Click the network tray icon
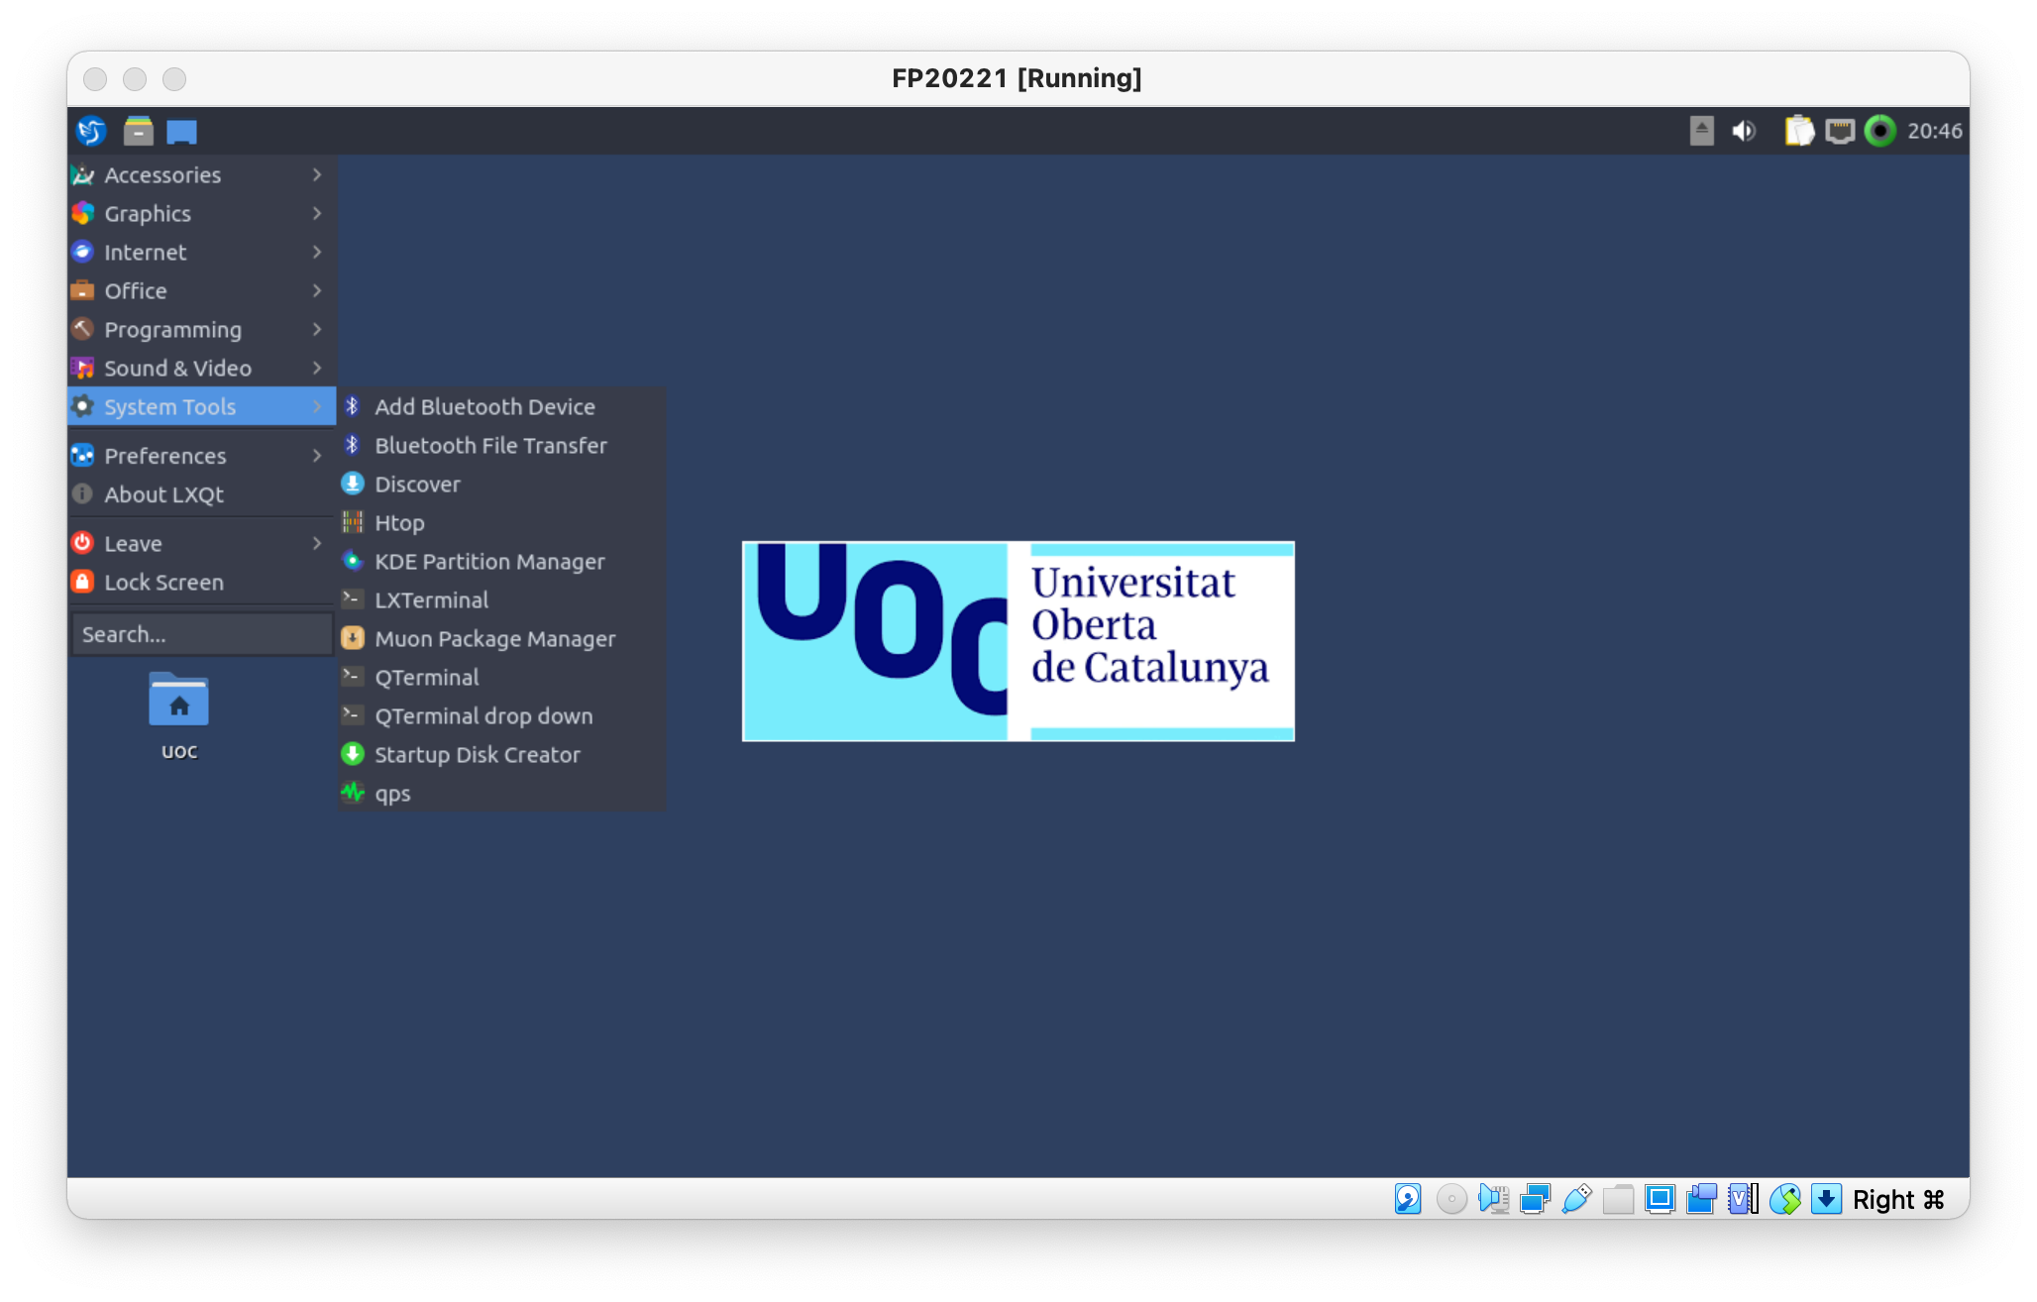 1840,131
